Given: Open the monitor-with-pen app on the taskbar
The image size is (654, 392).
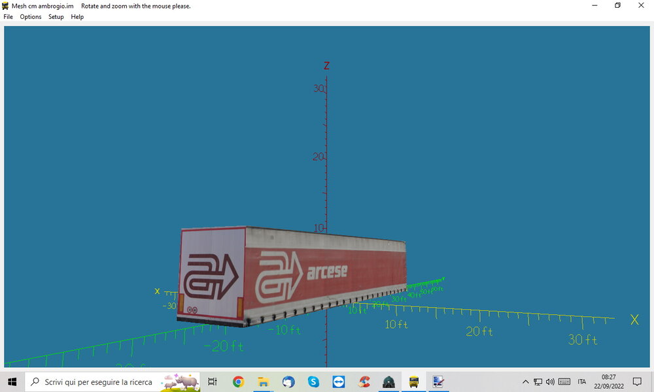Looking at the screenshot, I should coord(438,382).
